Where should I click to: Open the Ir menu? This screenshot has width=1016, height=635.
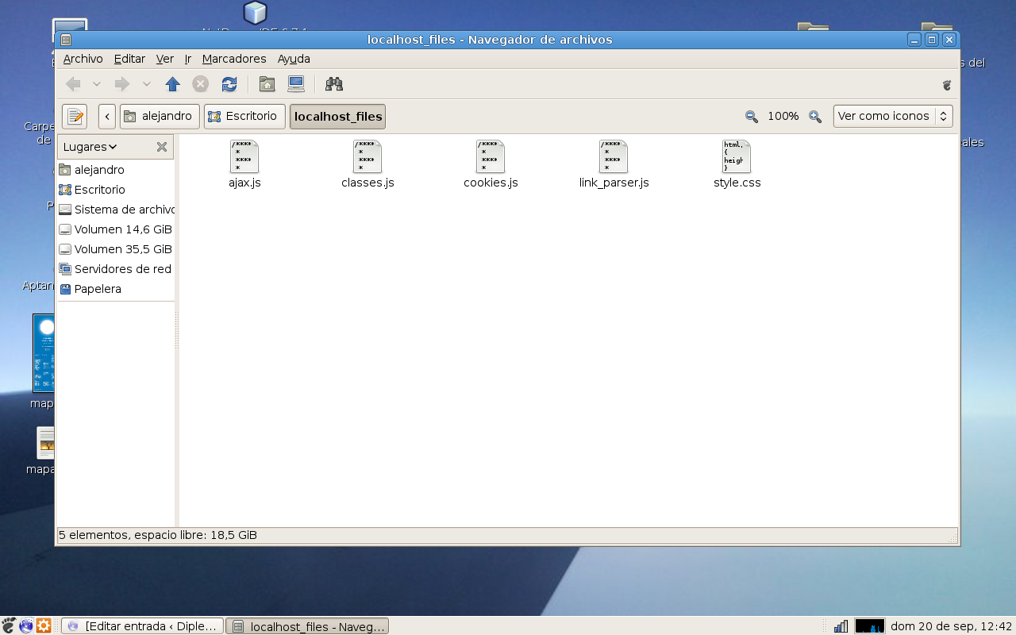click(188, 59)
